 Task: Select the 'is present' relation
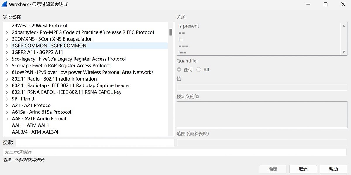pyautogui.click(x=189, y=26)
